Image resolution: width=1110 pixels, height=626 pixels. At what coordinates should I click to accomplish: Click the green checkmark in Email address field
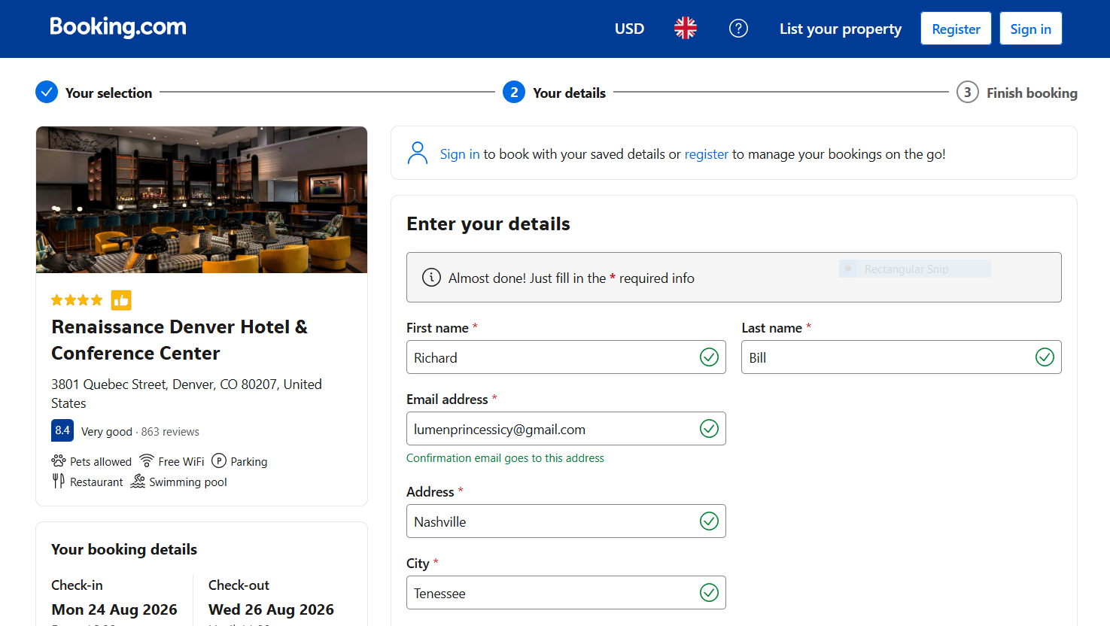709,429
